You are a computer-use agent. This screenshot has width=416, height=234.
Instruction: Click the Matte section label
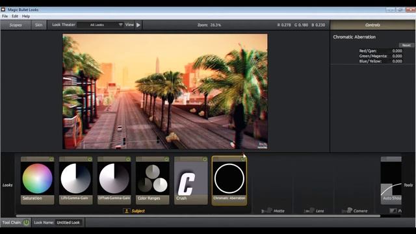279,211
